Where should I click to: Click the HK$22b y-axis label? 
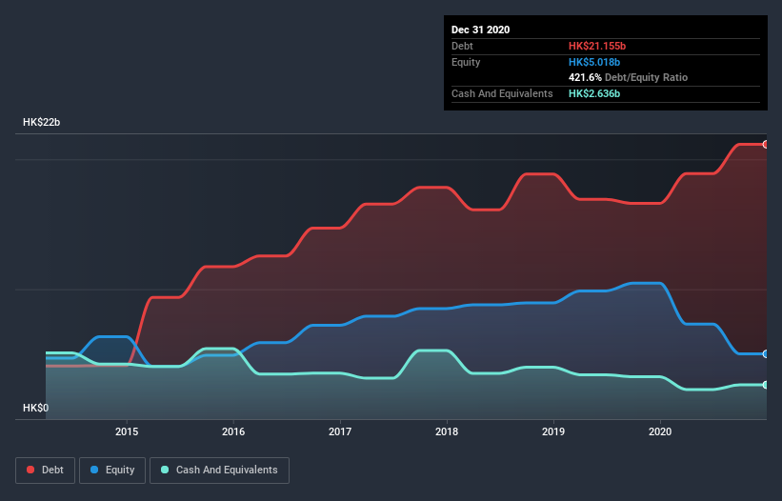[41, 122]
